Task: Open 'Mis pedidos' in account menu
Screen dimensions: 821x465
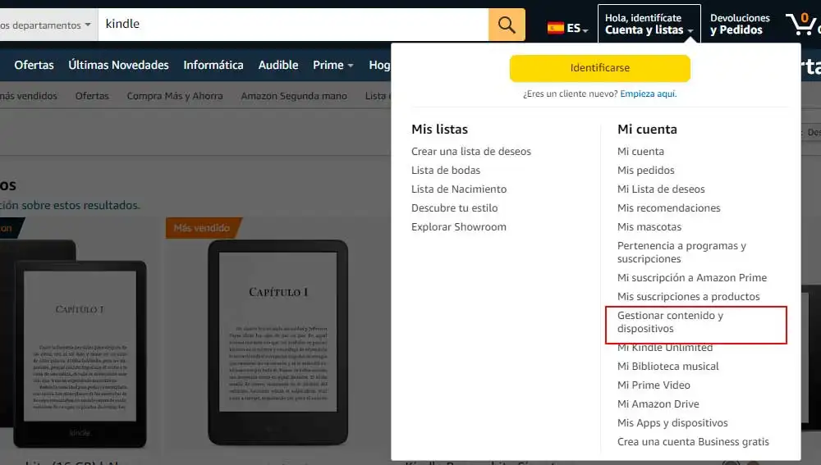Action: click(x=645, y=171)
